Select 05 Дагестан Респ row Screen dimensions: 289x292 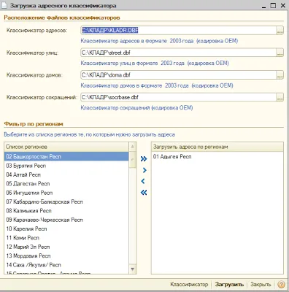[66, 184]
